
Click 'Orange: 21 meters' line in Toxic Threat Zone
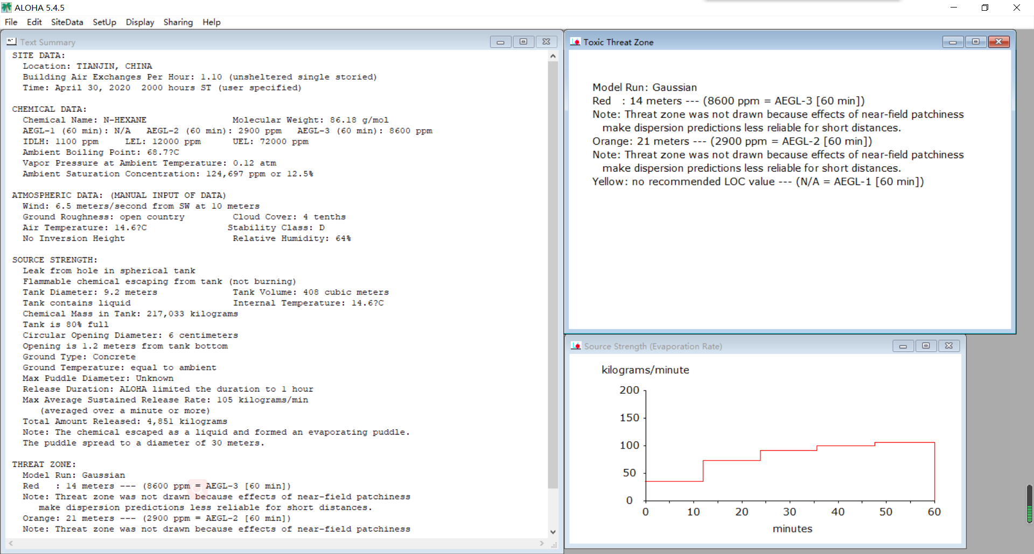coord(732,141)
